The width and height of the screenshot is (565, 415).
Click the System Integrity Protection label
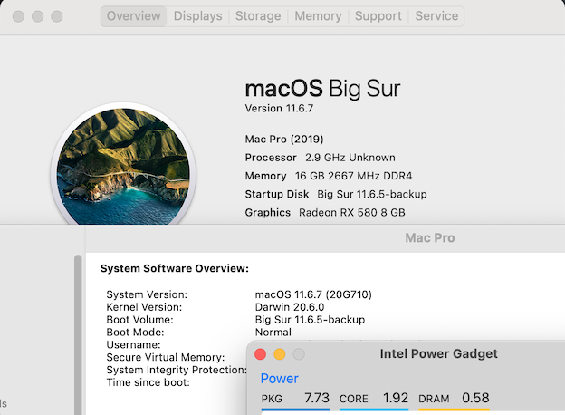(x=177, y=370)
